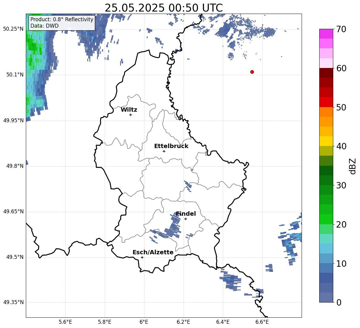Click the Findel city label
The image size is (360, 328).
click(186, 214)
